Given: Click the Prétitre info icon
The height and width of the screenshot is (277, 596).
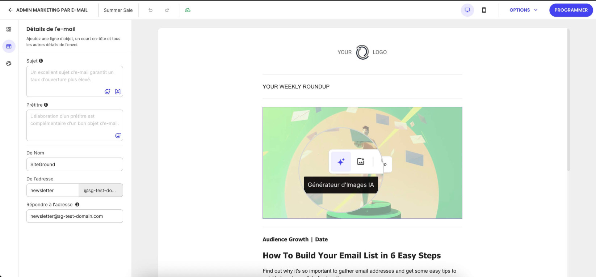Looking at the screenshot, I should [46, 105].
